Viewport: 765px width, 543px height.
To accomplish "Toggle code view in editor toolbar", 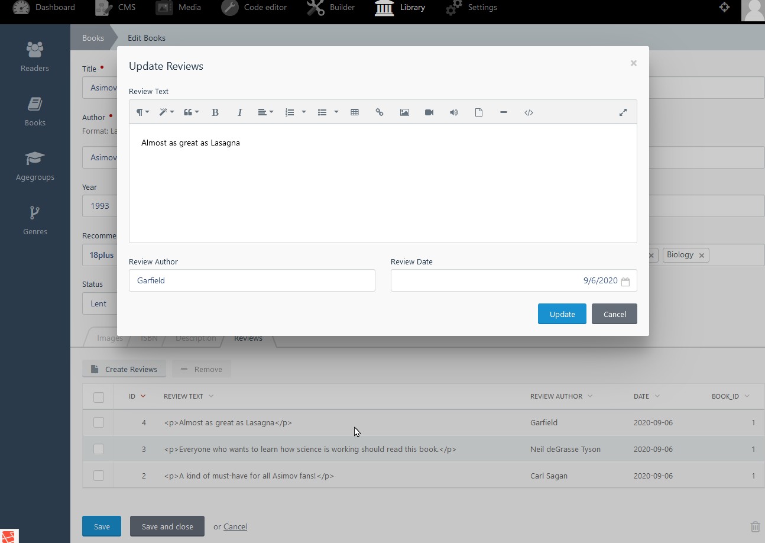I will click(529, 112).
